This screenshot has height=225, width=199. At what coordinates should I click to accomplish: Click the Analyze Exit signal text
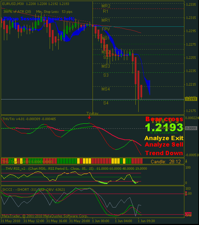click(x=164, y=138)
